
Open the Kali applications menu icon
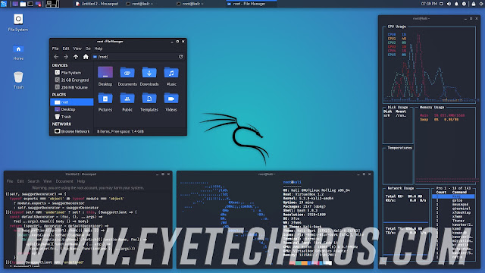pos(4,4)
